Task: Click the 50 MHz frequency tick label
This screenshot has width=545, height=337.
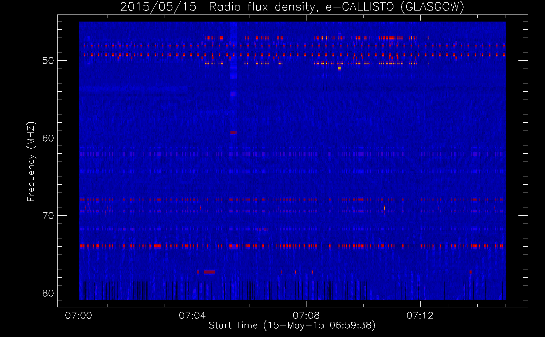Action: tap(48, 61)
